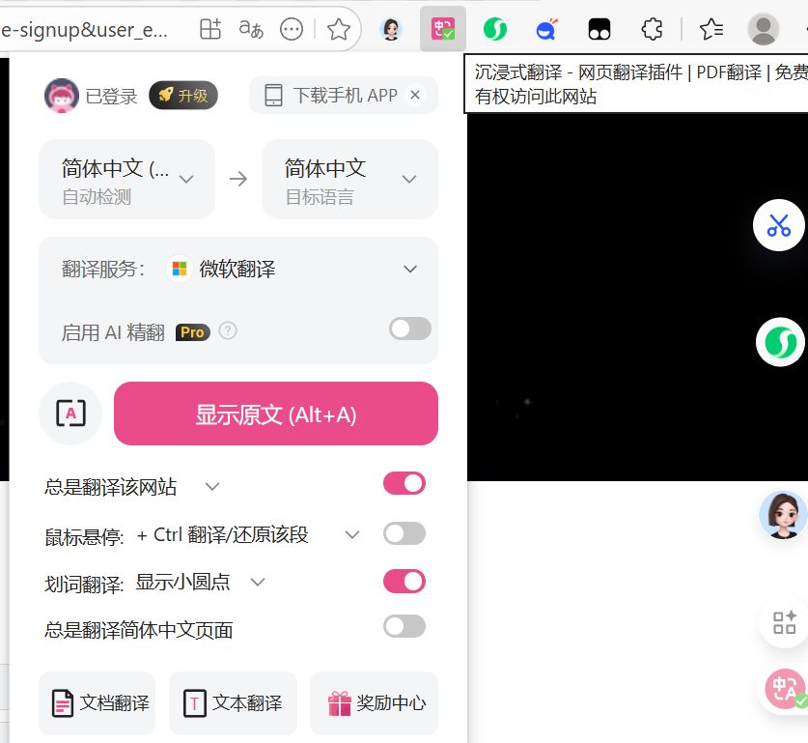Click the blue chat search extension icon
Viewport: 808px width, 743px height.
tap(546, 29)
